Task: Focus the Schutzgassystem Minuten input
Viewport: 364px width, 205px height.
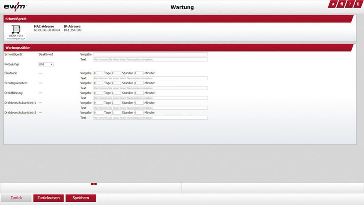Action: (x=139, y=83)
